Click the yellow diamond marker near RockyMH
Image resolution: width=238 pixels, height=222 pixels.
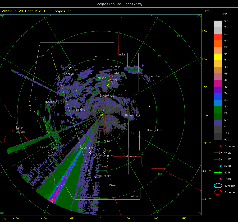(x=71, y=69)
